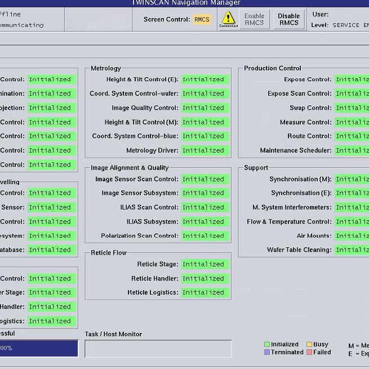Image resolution: width=369 pixels, height=369 pixels.
Task: Click Polarization Scan Control status
Action: tap(204, 236)
